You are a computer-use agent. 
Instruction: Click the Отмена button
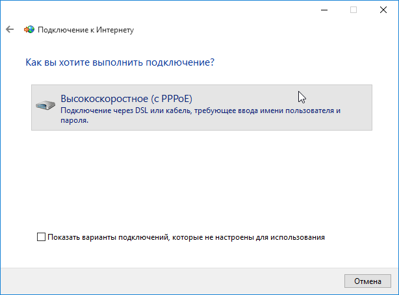[x=367, y=281]
